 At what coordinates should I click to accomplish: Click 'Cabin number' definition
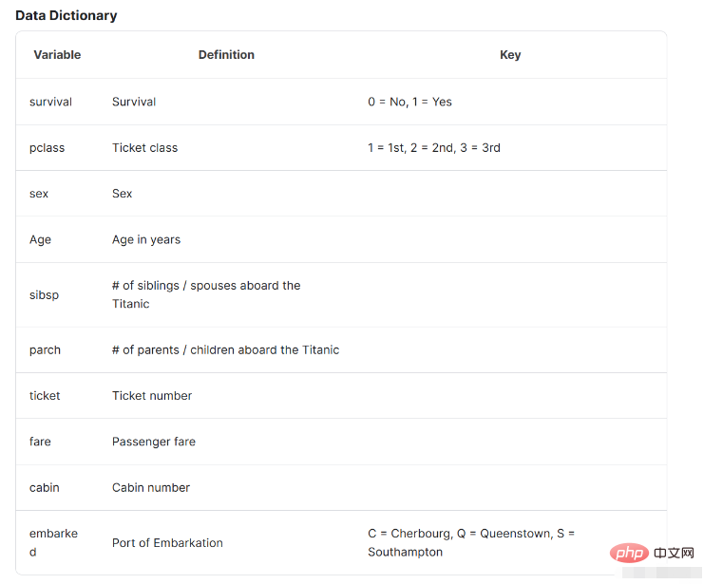[151, 487]
